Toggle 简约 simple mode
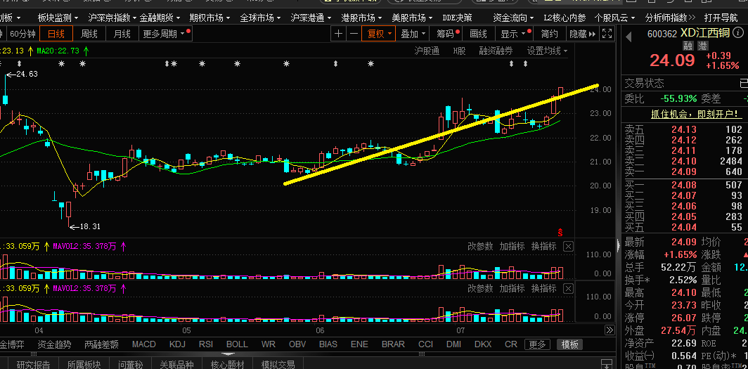The height and width of the screenshot is (369, 748). coord(549,34)
